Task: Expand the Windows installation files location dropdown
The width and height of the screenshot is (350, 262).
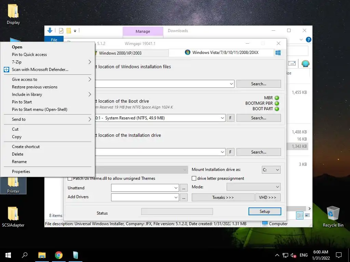Action: pyautogui.click(x=231, y=84)
